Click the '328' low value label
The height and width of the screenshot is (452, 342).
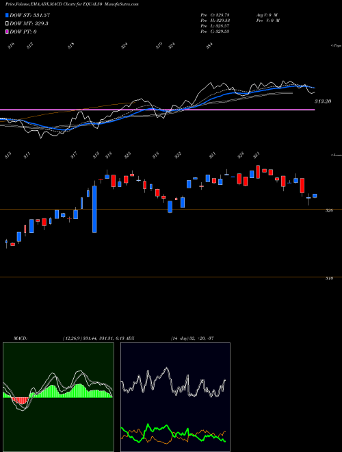tap(241, 155)
